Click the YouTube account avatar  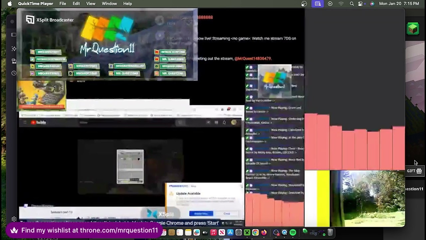coord(234,122)
